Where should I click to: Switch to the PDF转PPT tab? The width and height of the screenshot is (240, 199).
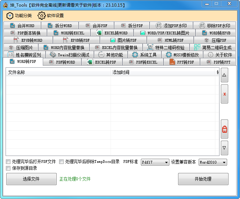[218, 62]
